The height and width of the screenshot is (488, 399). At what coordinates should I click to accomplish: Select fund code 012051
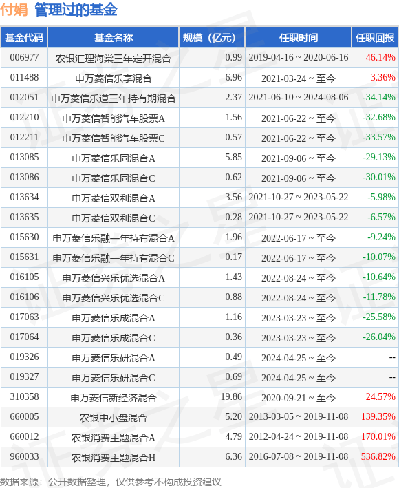point(24,98)
